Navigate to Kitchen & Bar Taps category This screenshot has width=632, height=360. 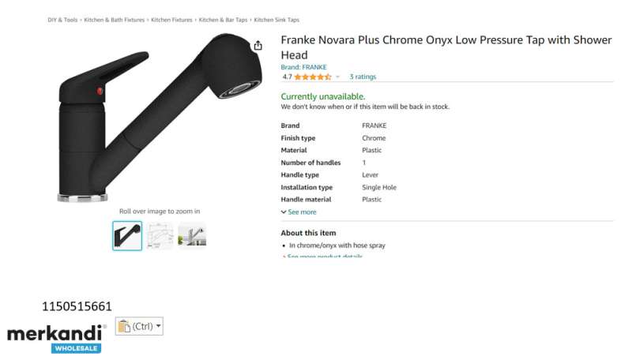click(x=223, y=20)
